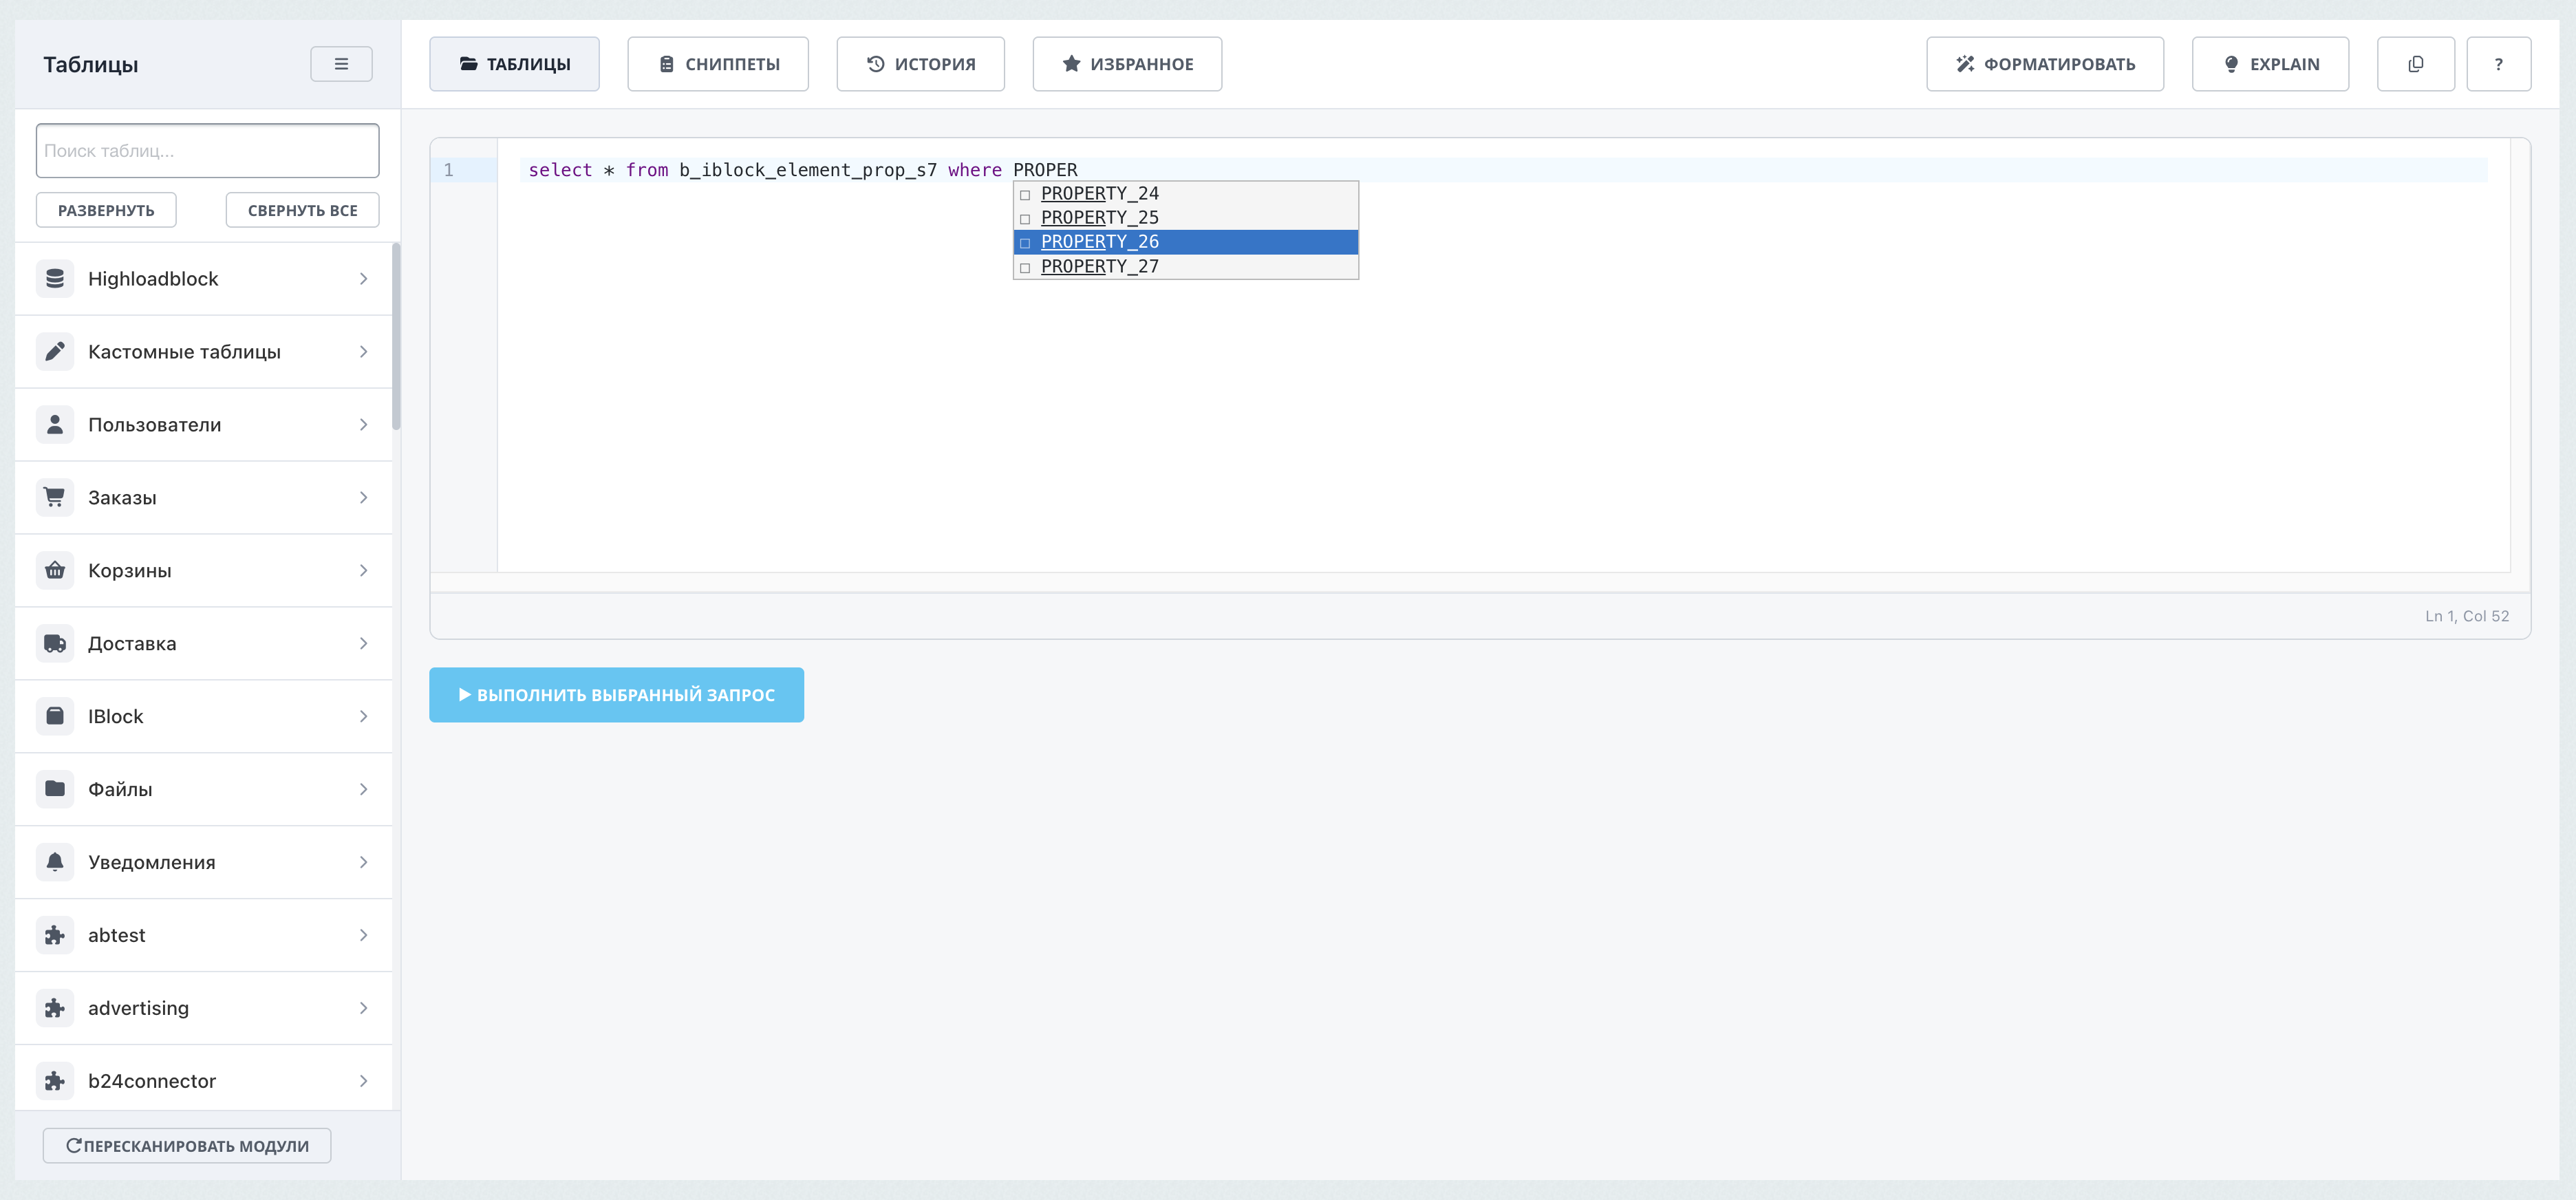Click the ПЕРЕСКАНИРОВАТЬ МОДУЛИ button
The width and height of the screenshot is (2576, 1200).
click(186, 1145)
